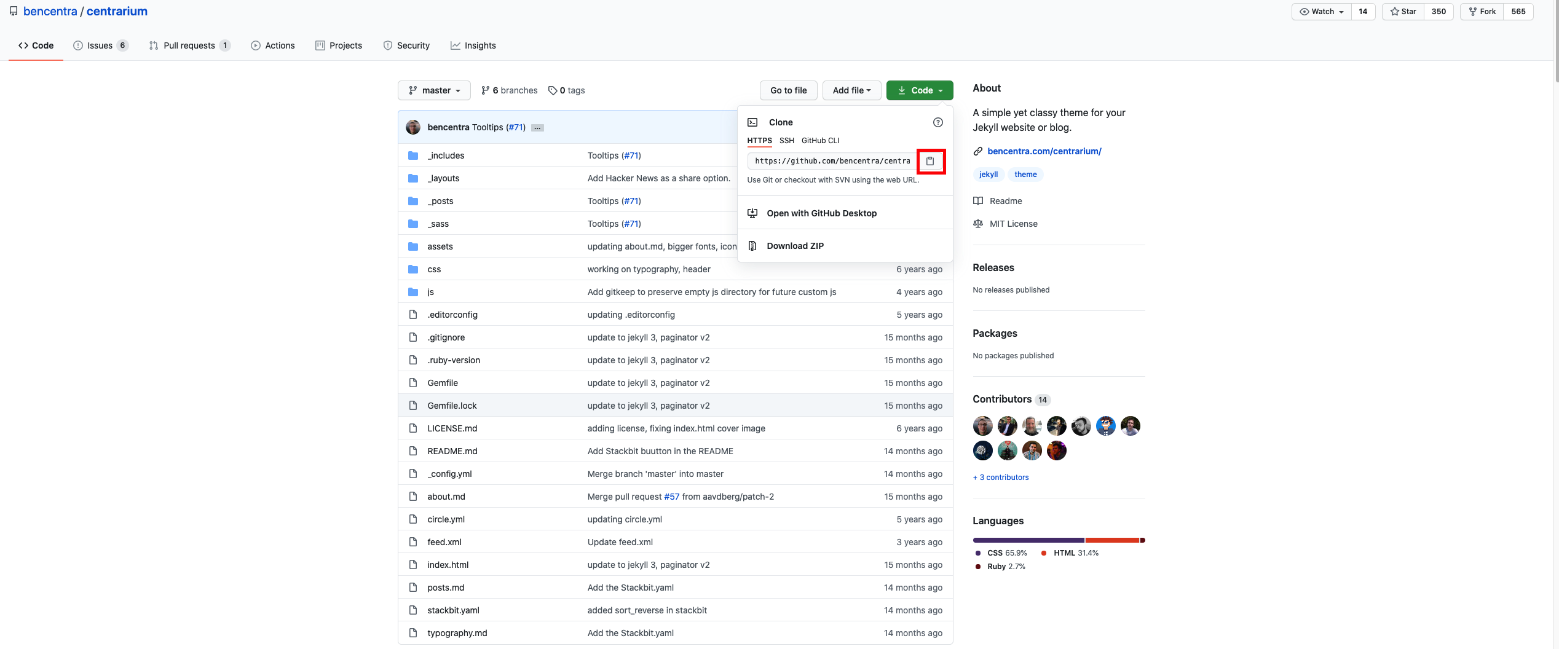Click the repository icon before bencentra
1559x649 pixels.
point(14,11)
